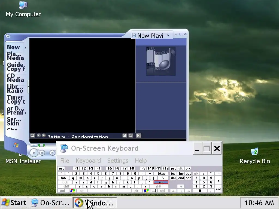279x209 pixels.
Task: Open the Recycle Bin desktop icon
Action: click(x=255, y=156)
